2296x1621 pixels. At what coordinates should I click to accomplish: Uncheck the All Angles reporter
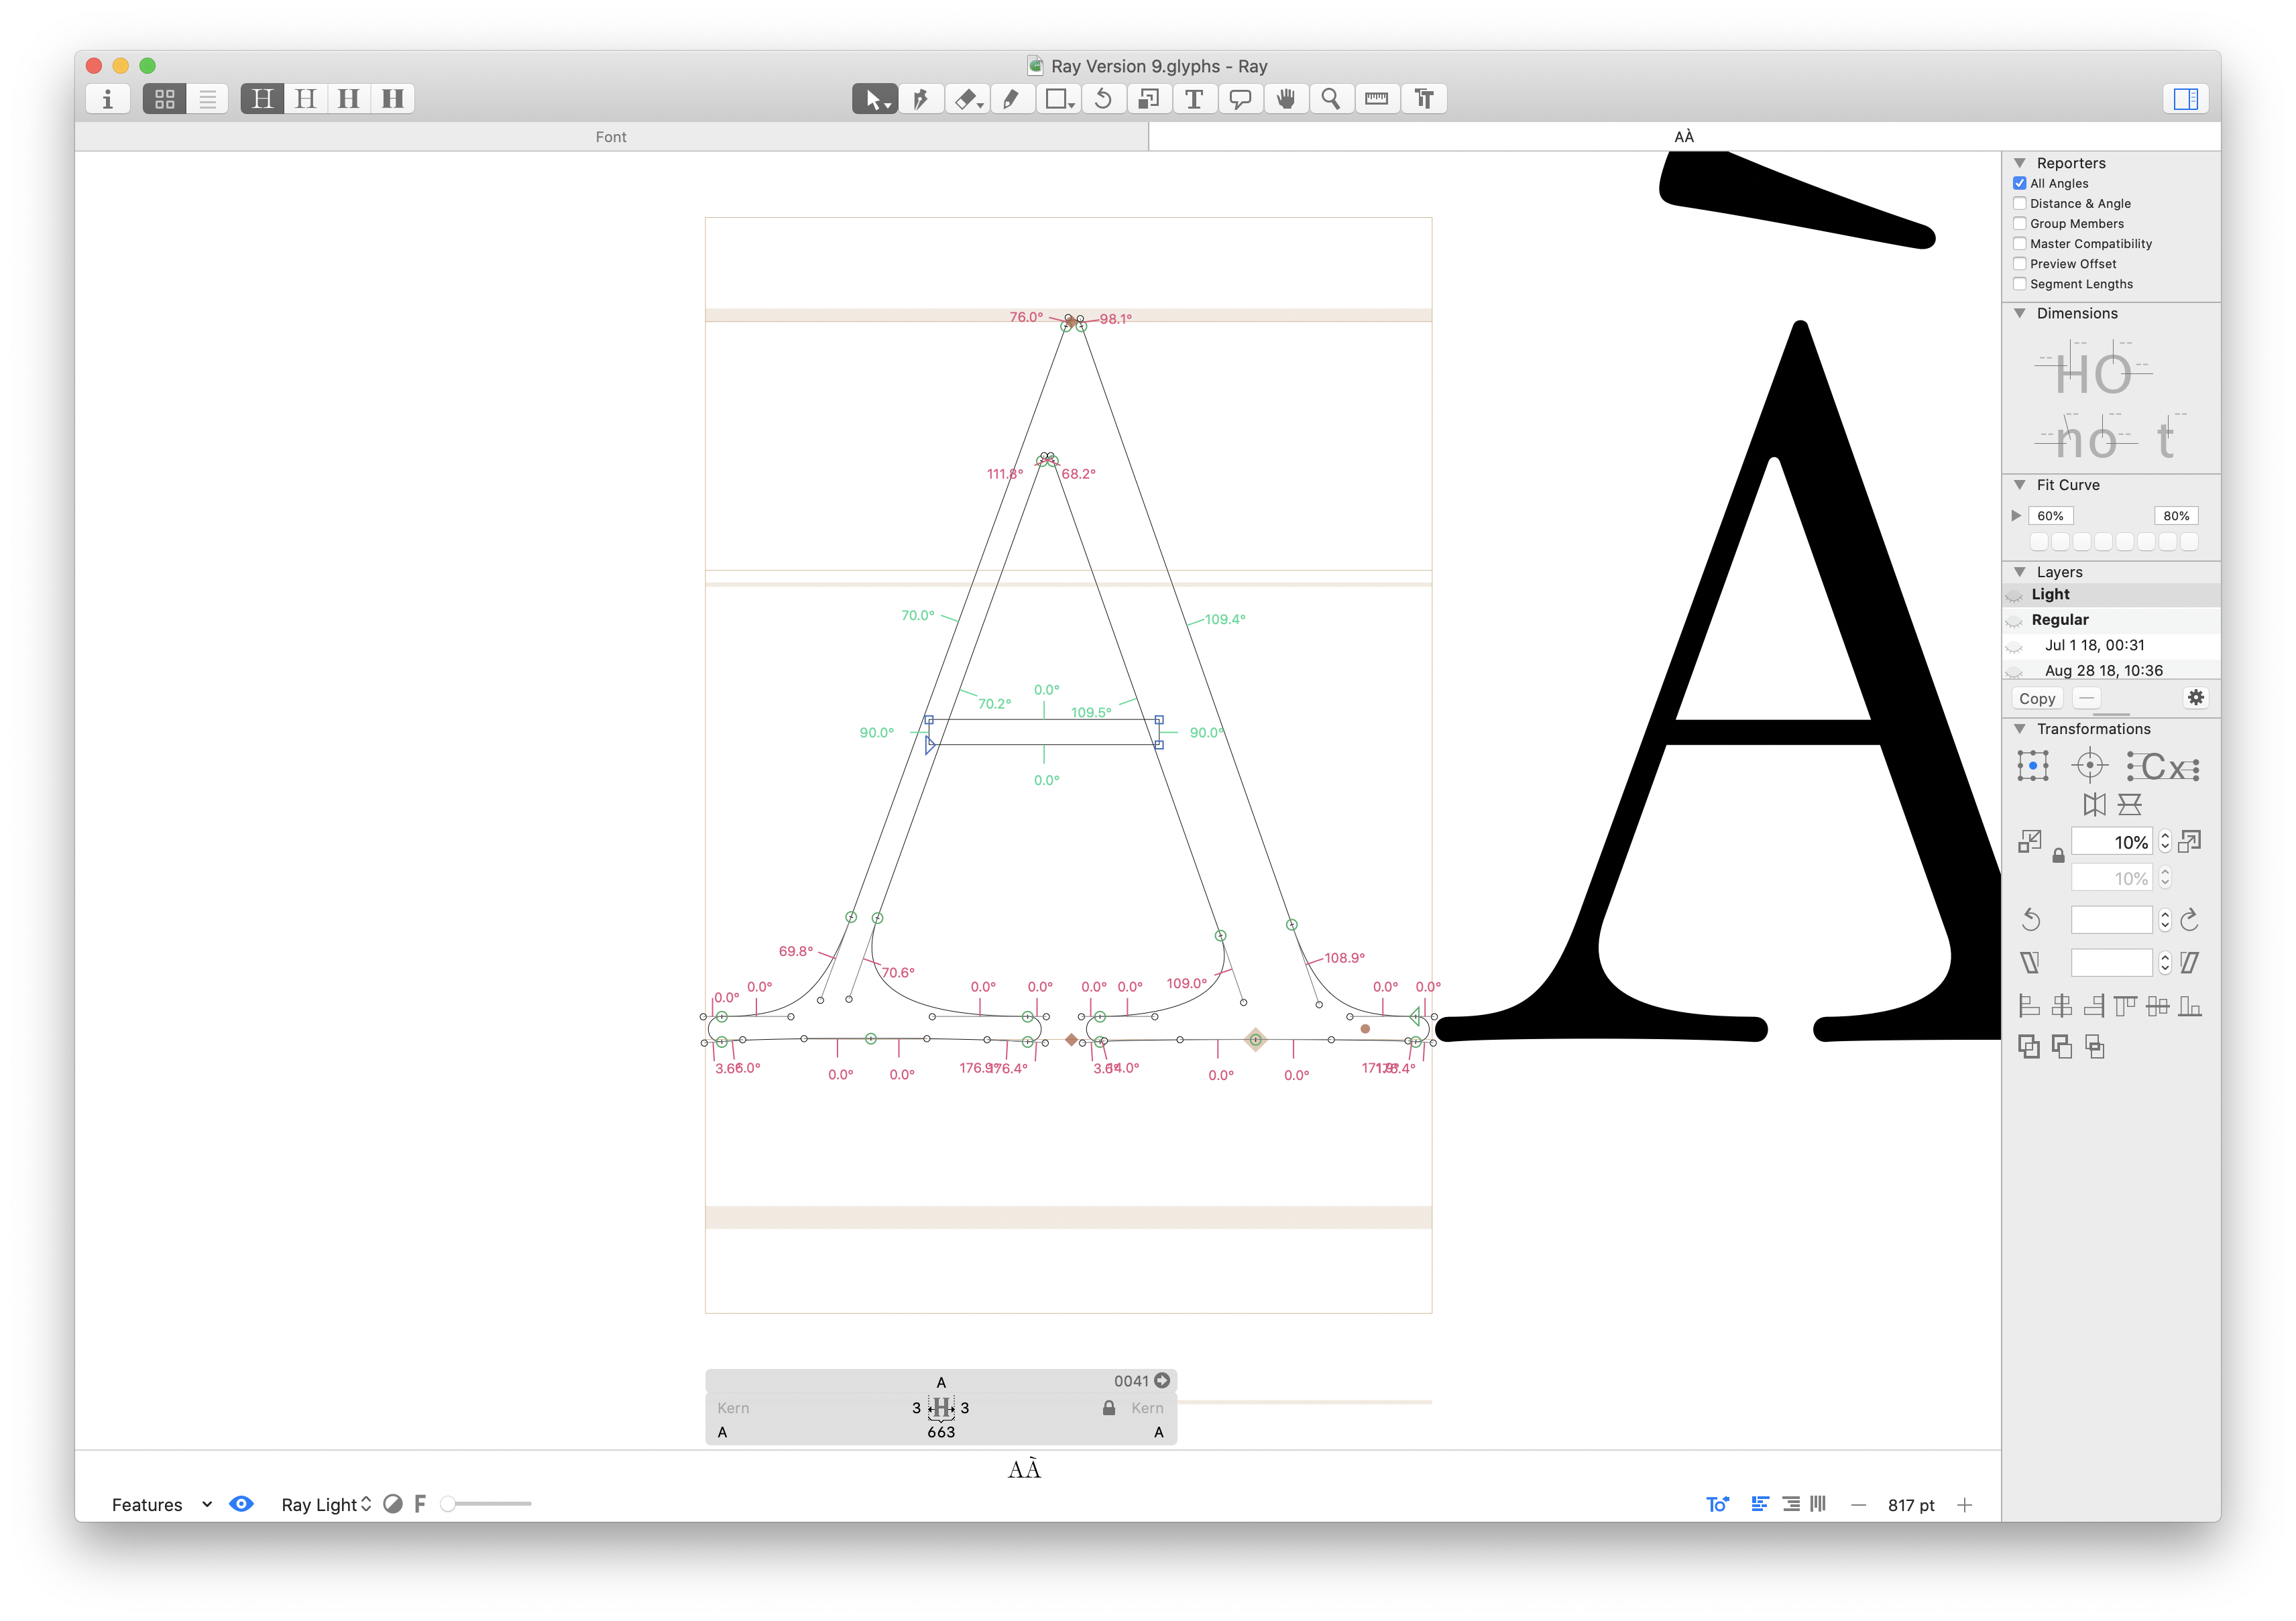pyautogui.click(x=2020, y=183)
